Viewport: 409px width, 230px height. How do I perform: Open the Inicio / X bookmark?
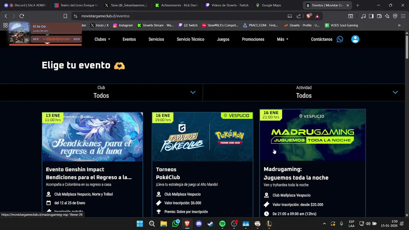coord(99,25)
